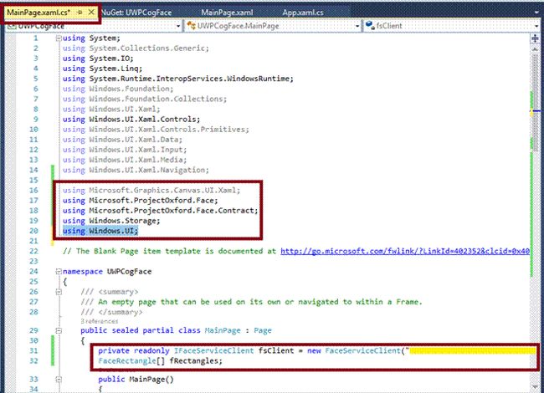The width and height of the screenshot is (544, 393).
Task: Open the fsClient member dropdown
Action: tap(536, 26)
